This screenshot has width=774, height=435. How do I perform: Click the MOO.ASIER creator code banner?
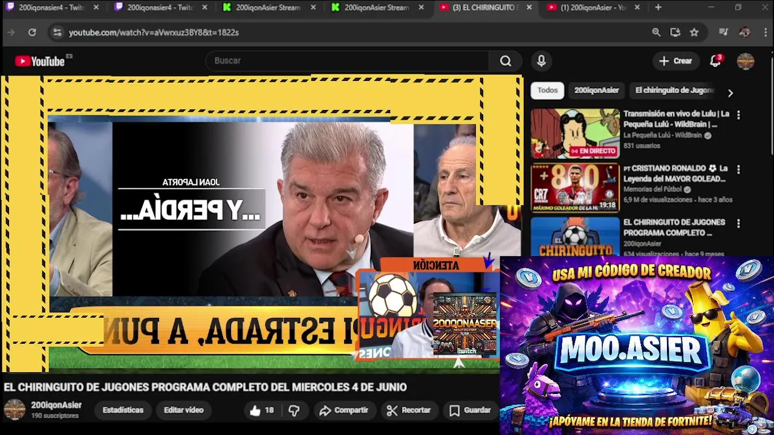click(x=637, y=346)
